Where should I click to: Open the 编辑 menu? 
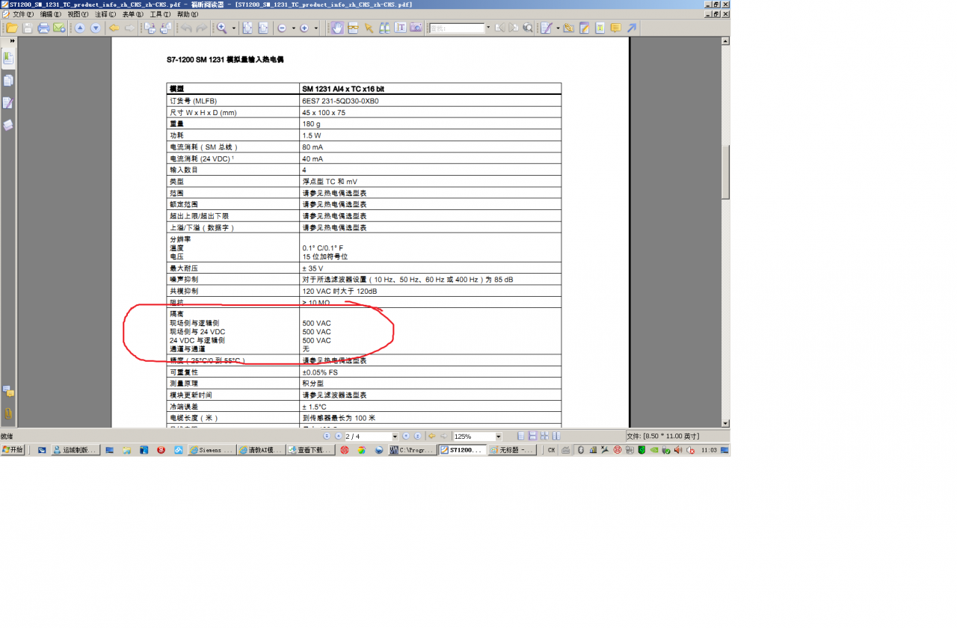(51, 14)
